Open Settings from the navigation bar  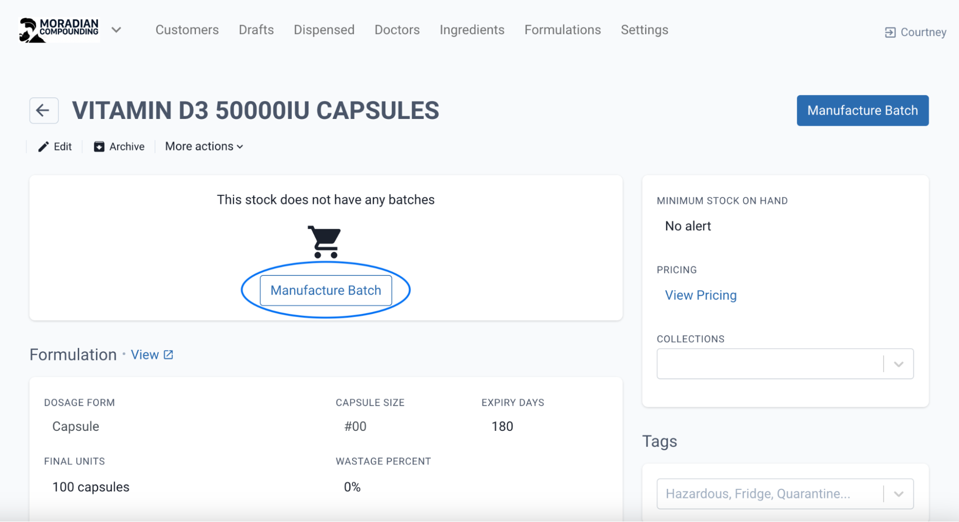(x=644, y=30)
